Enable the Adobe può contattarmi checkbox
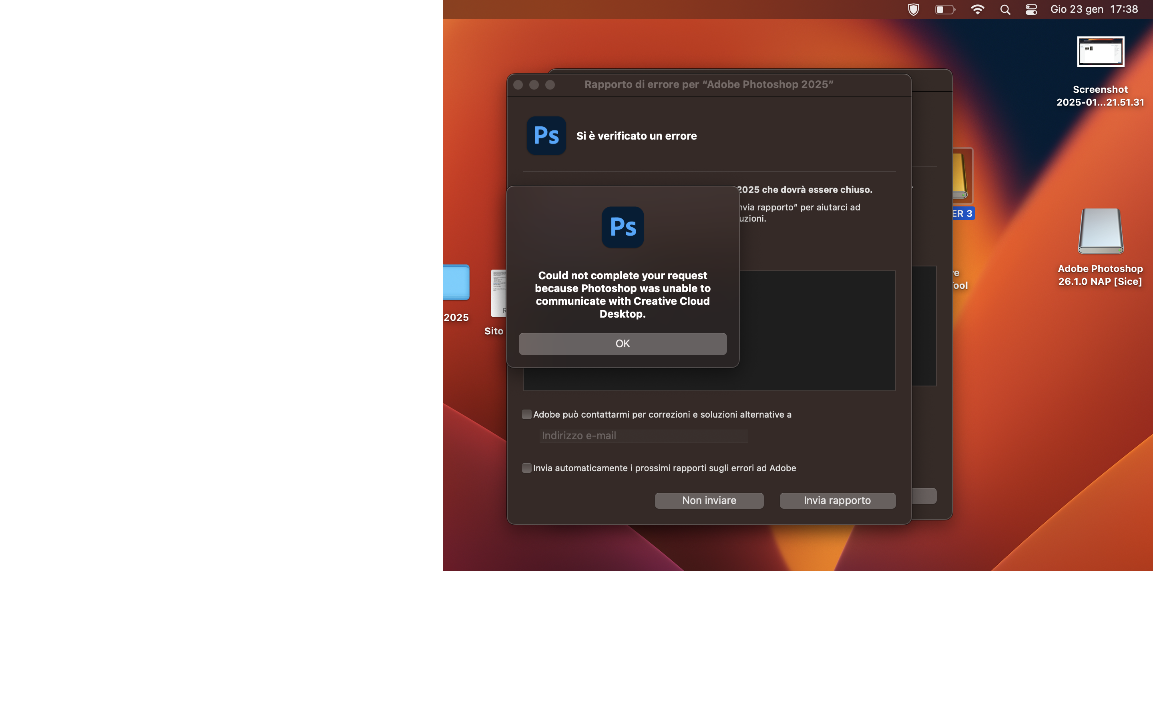This screenshot has width=1153, height=720. 526,414
